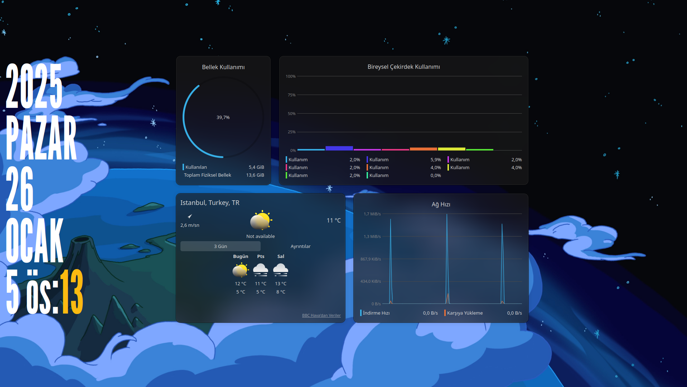The height and width of the screenshot is (387, 687).
Task: Click the blue marker beside İndirme Hızı
Action: click(x=361, y=313)
